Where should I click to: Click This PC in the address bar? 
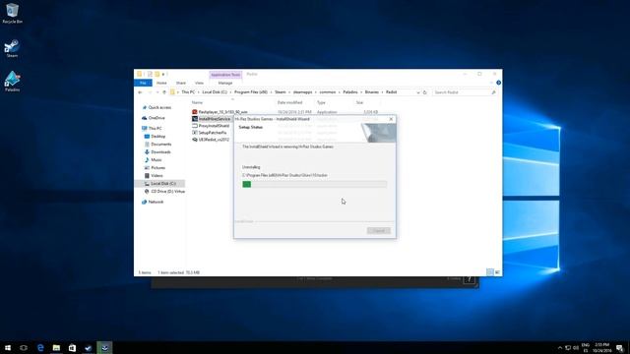click(x=188, y=92)
